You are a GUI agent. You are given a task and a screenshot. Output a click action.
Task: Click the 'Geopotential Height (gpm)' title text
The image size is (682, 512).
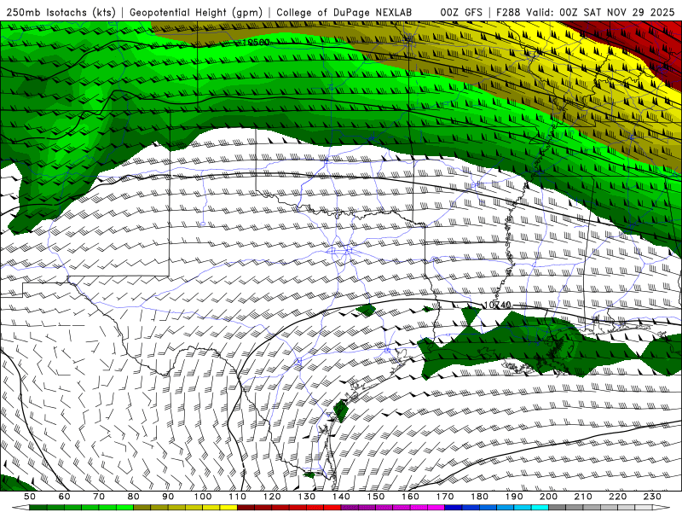[x=196, y=12]
